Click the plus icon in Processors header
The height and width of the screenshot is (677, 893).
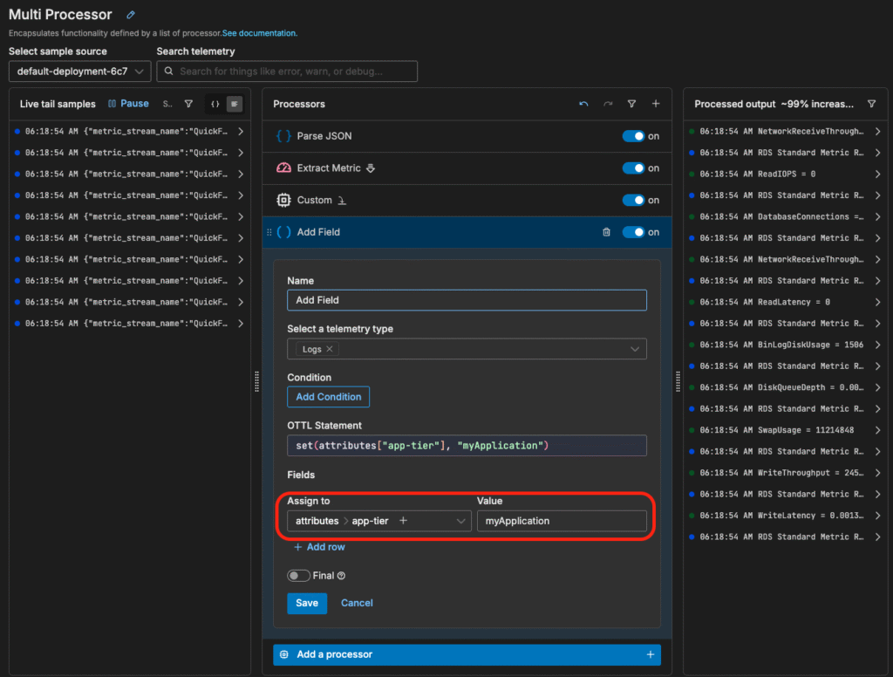655,104
